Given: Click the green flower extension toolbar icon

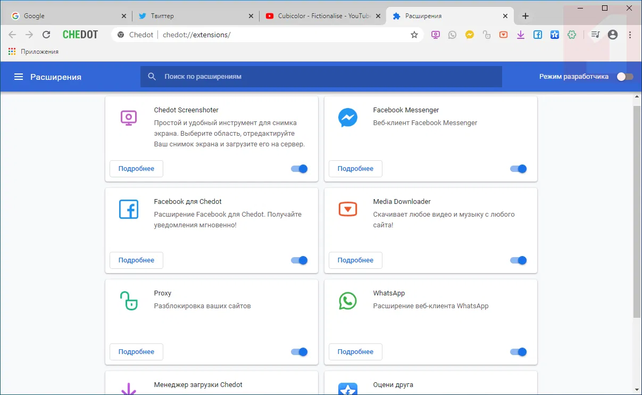Looking at the screenshot, I should [x=572, y=35].
